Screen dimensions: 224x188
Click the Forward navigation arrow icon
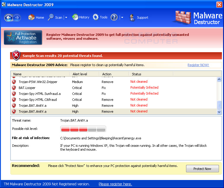pos(17,18)
